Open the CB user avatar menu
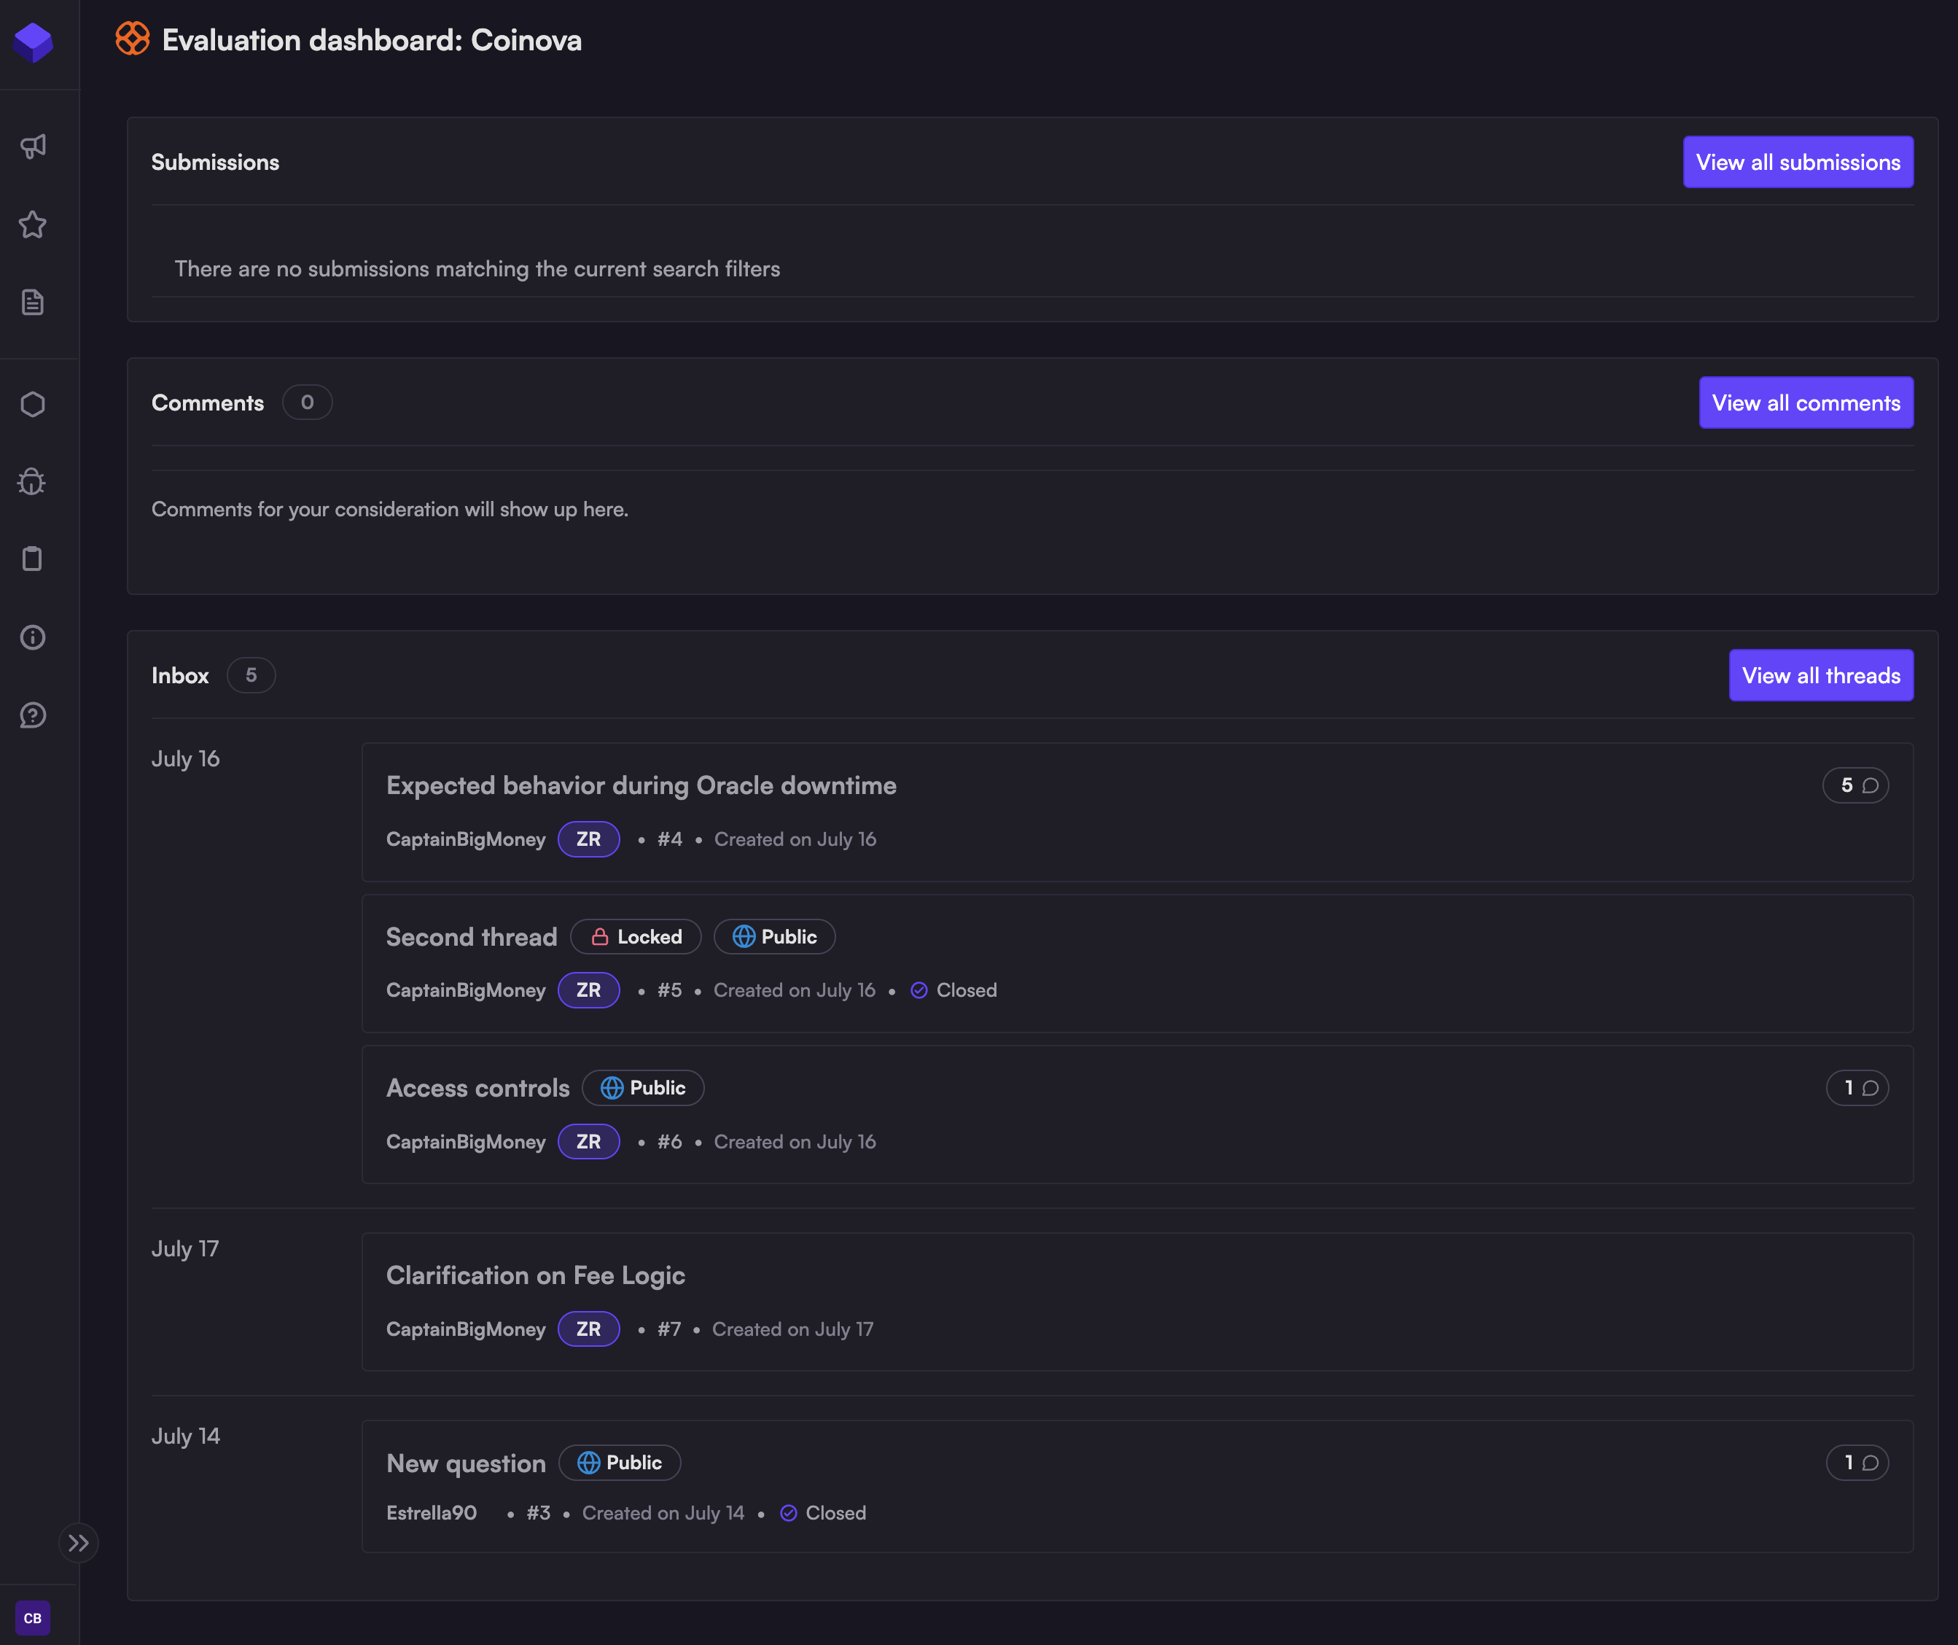This screenshot has width=1958, height=1645. coord(33,1618)
